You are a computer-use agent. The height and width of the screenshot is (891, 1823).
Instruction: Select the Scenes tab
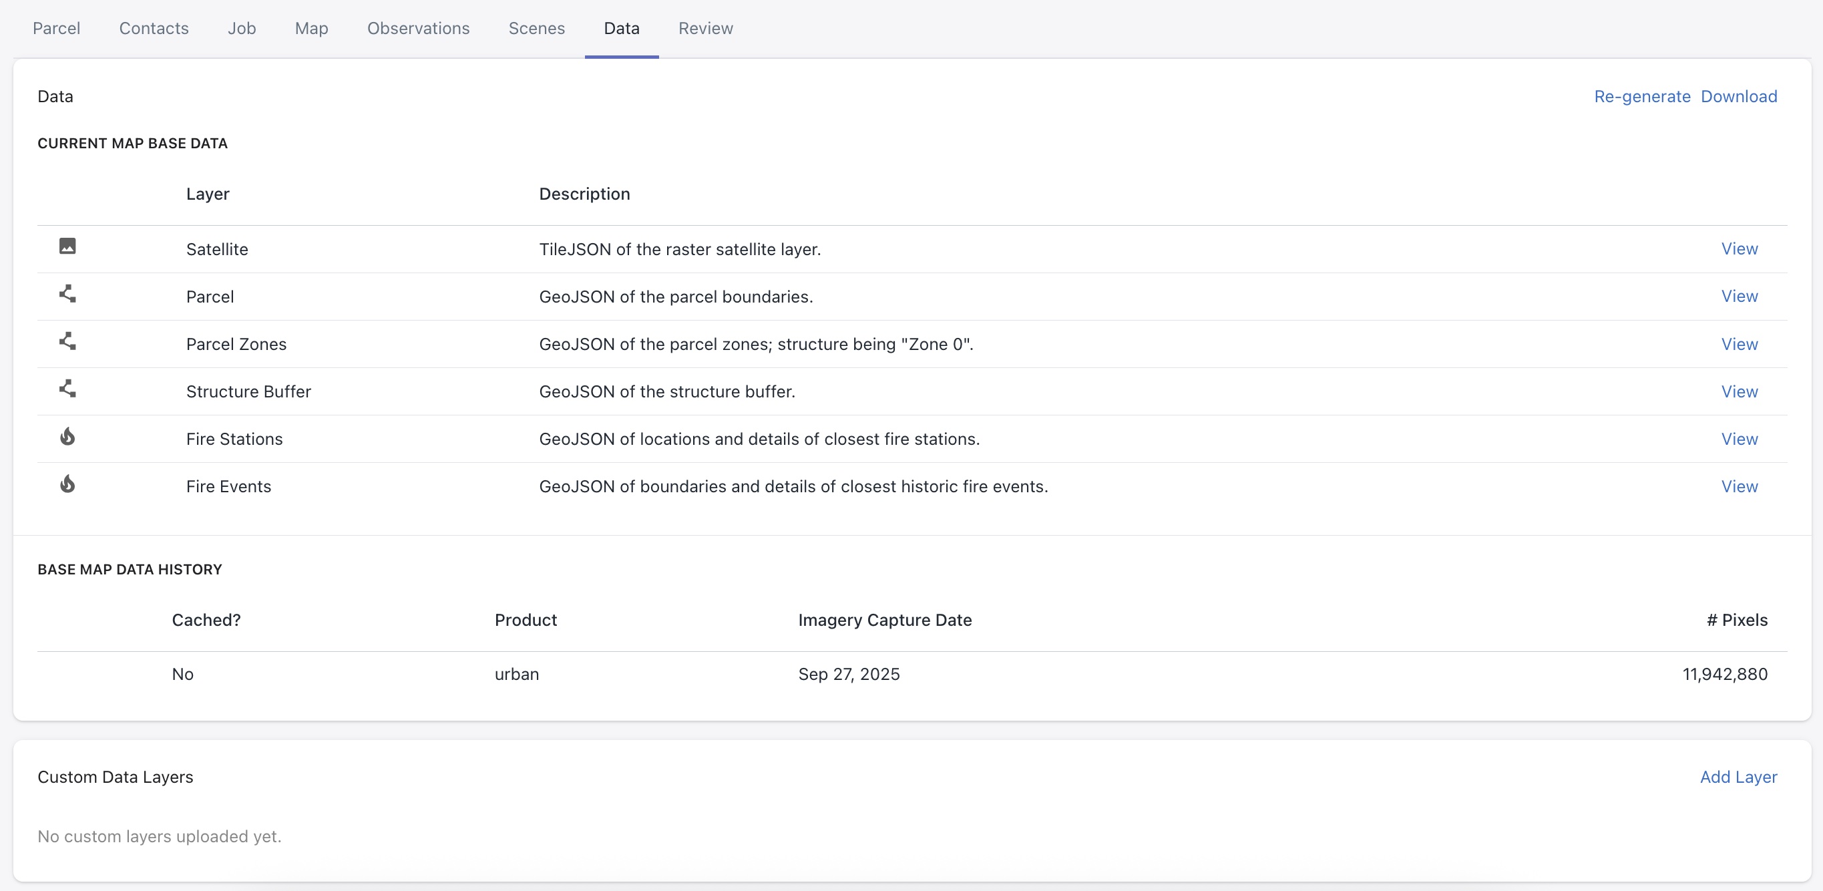tap(536, 28)
